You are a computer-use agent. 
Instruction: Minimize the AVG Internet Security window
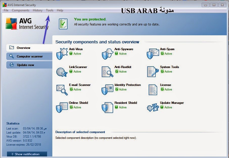click(x=205, y=5)
